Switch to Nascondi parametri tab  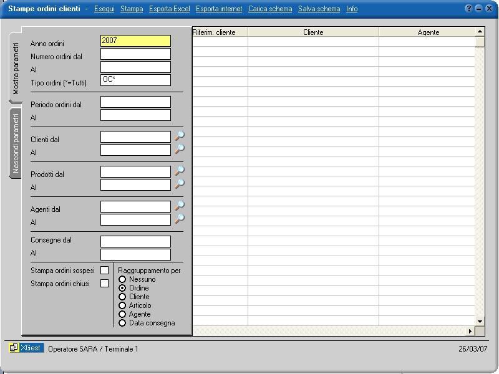coord(16,143)
